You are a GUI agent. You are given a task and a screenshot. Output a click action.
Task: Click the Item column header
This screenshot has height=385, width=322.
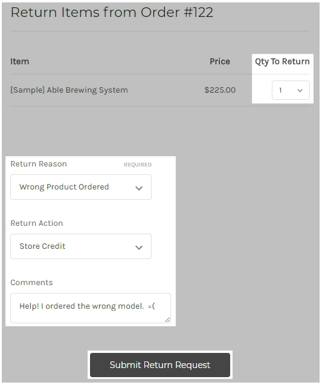(19, 61)
